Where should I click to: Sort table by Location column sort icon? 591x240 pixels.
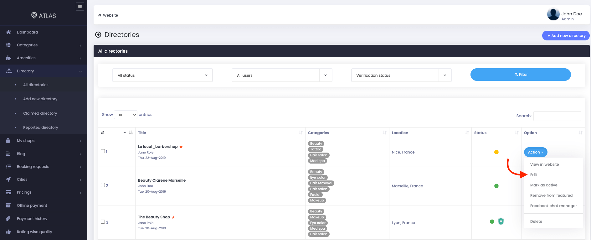coord(467,133)
